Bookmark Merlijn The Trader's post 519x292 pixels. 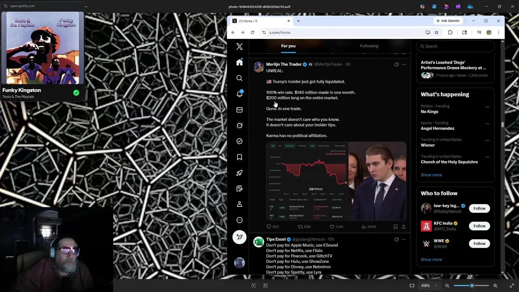(x=395, y=227)
